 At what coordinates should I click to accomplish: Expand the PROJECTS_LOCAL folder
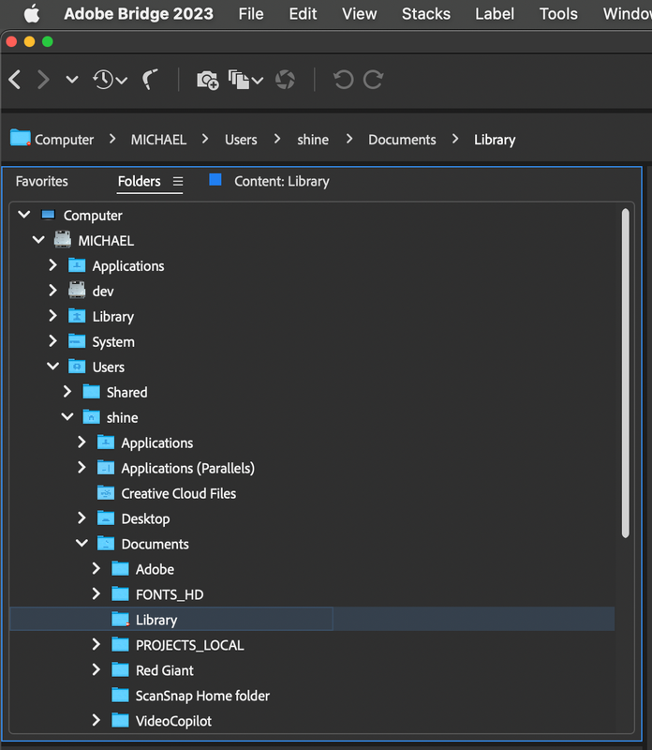point(96,645)
